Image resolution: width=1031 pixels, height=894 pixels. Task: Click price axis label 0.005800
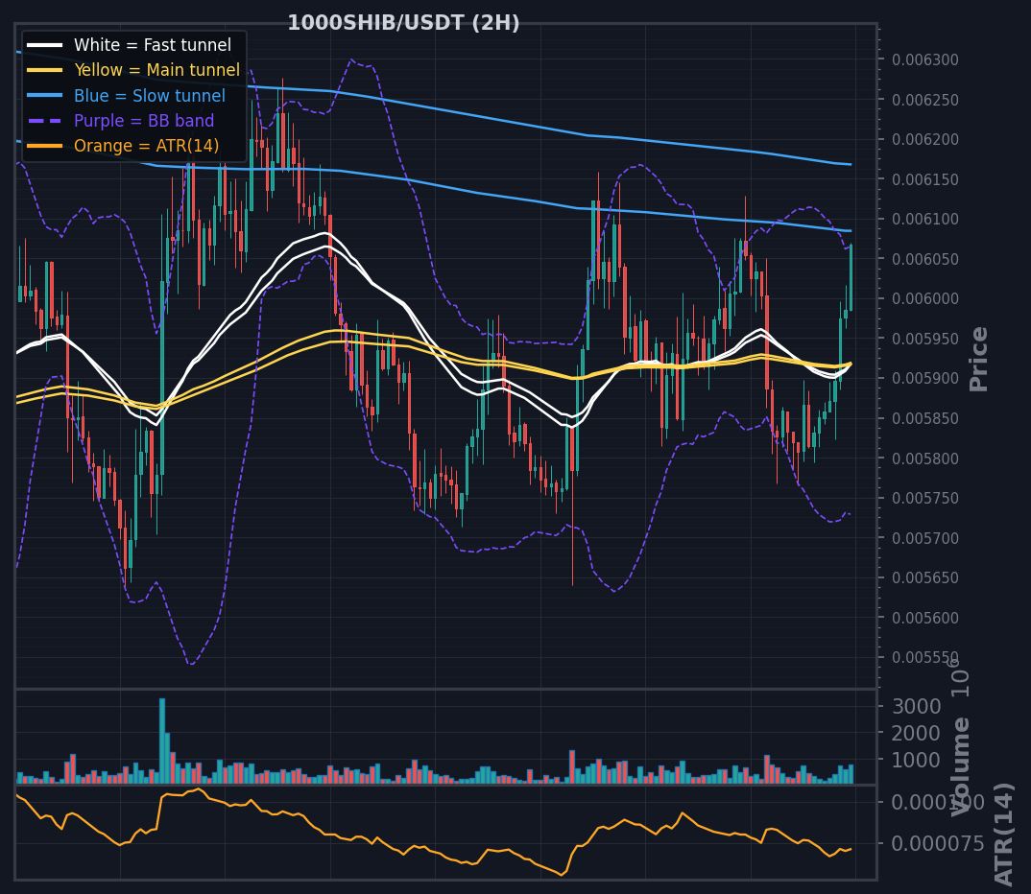(x=925, y=459)
